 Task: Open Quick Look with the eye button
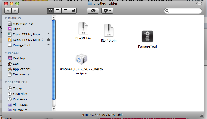[x=93, y=11]
